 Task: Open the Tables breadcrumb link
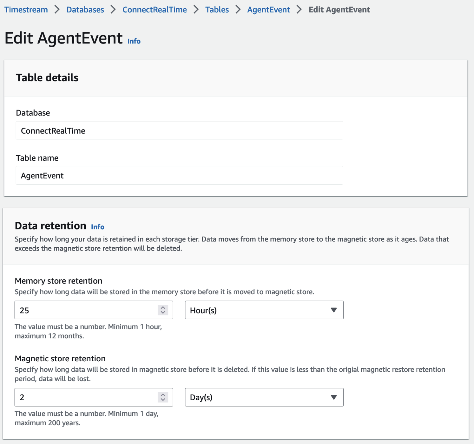pos(217,10)
